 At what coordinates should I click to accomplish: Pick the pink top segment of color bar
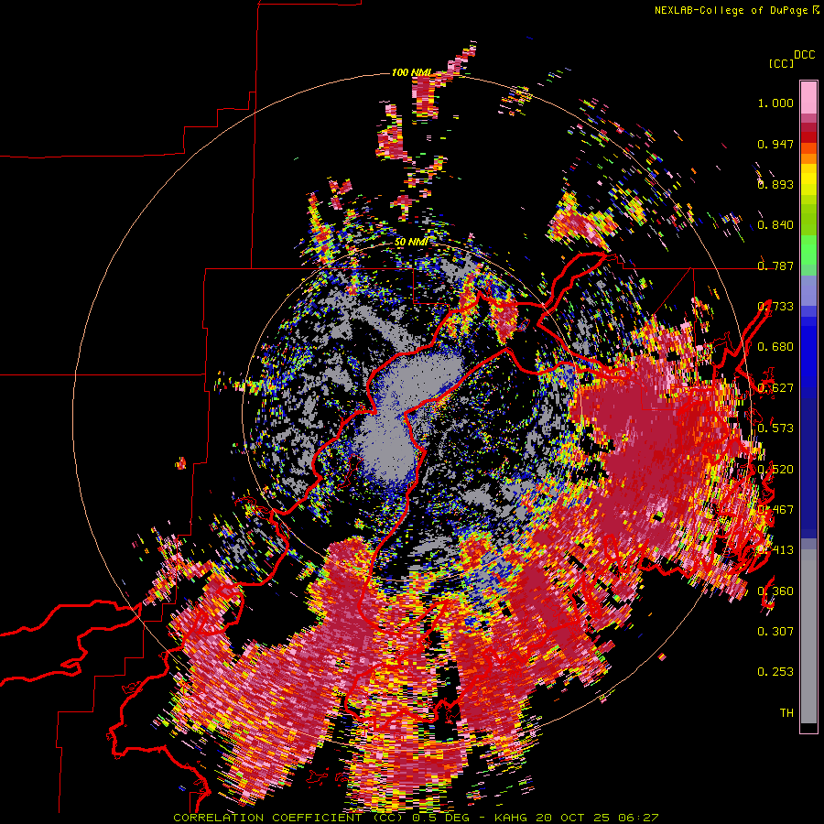pyautogui.click(x=808, y=97)
